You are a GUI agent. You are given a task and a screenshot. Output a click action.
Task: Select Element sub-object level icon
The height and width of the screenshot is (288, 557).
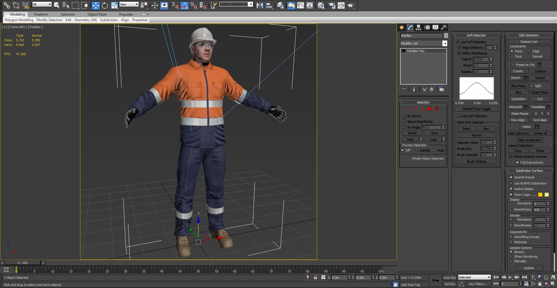(x=436, y=109)
